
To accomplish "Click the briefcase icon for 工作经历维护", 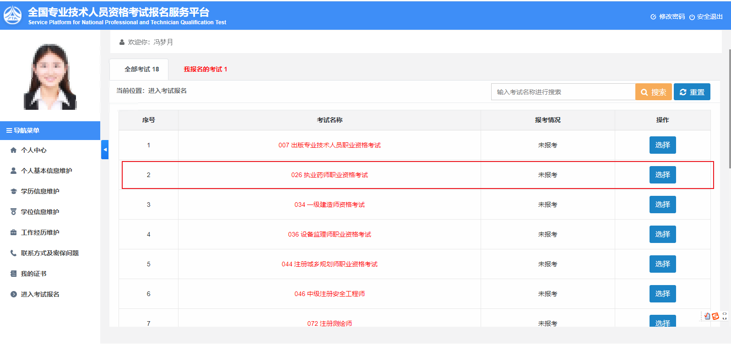I will 13,232.
